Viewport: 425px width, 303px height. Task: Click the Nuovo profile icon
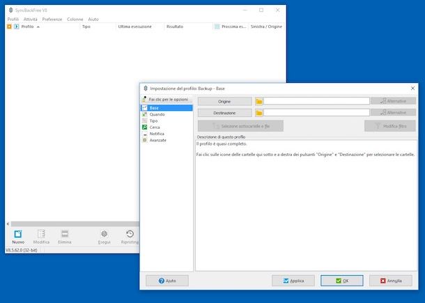coord(18,234)
